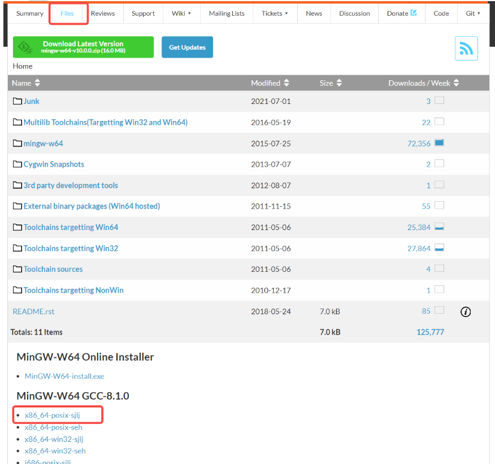The width and height of the screenshot is (495, 464).
Task: Open the Summary tab
Action: click(30, 14)
